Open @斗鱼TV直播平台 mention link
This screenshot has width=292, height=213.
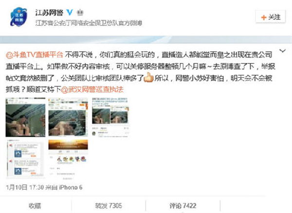click(35, 55)
